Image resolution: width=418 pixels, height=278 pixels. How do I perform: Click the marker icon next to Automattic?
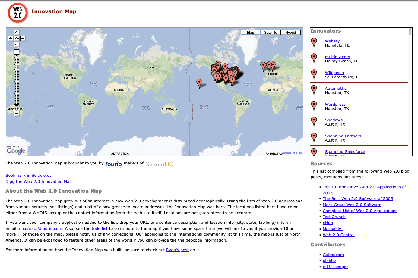click(314, 90)
